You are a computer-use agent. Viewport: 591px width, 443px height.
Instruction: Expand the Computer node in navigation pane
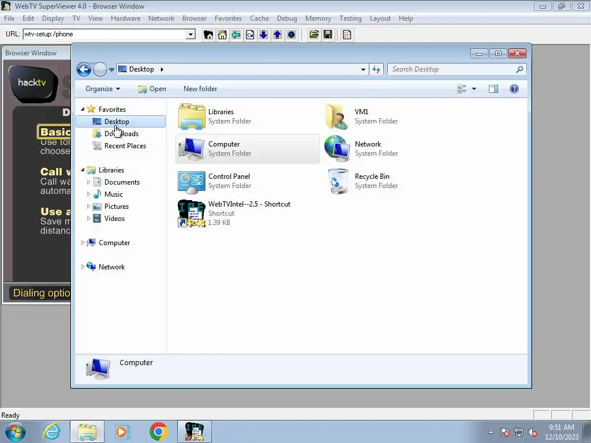pyautogui.click(x=83, y=243)
